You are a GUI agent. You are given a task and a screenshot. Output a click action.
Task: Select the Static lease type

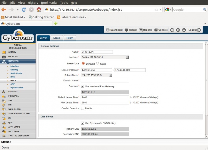pyautogui.click(x=98, y=63)
